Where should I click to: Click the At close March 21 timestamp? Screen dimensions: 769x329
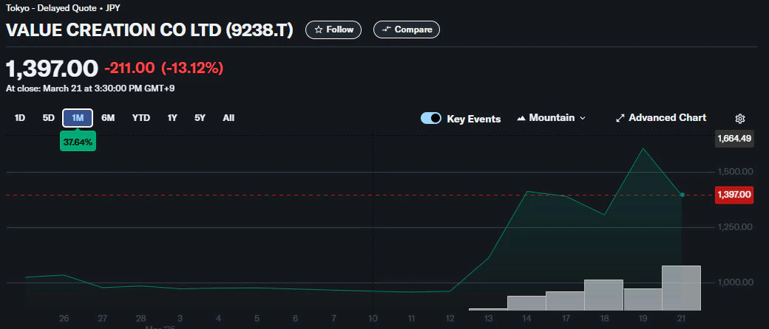[x=90, y=89]
